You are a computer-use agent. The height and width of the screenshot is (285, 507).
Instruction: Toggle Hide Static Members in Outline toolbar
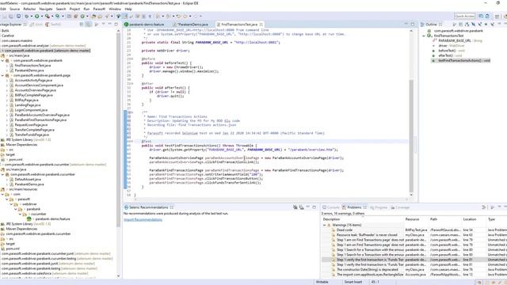point(480,25)
